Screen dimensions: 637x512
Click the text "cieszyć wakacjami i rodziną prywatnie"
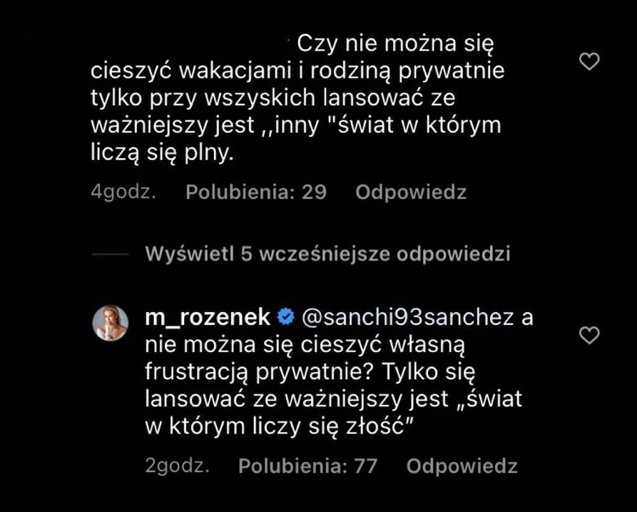297,71
